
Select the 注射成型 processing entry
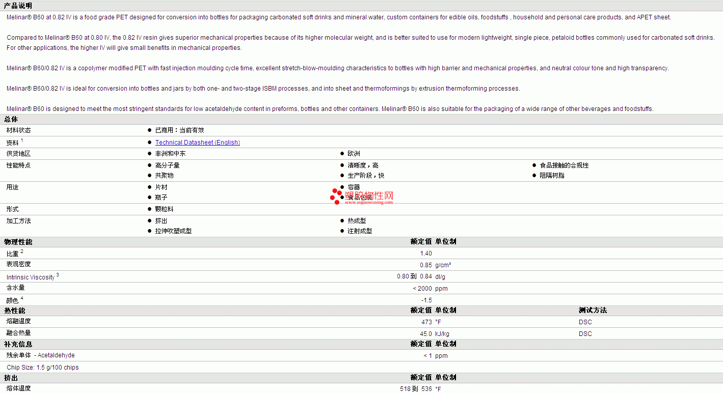tap(360, 231)
